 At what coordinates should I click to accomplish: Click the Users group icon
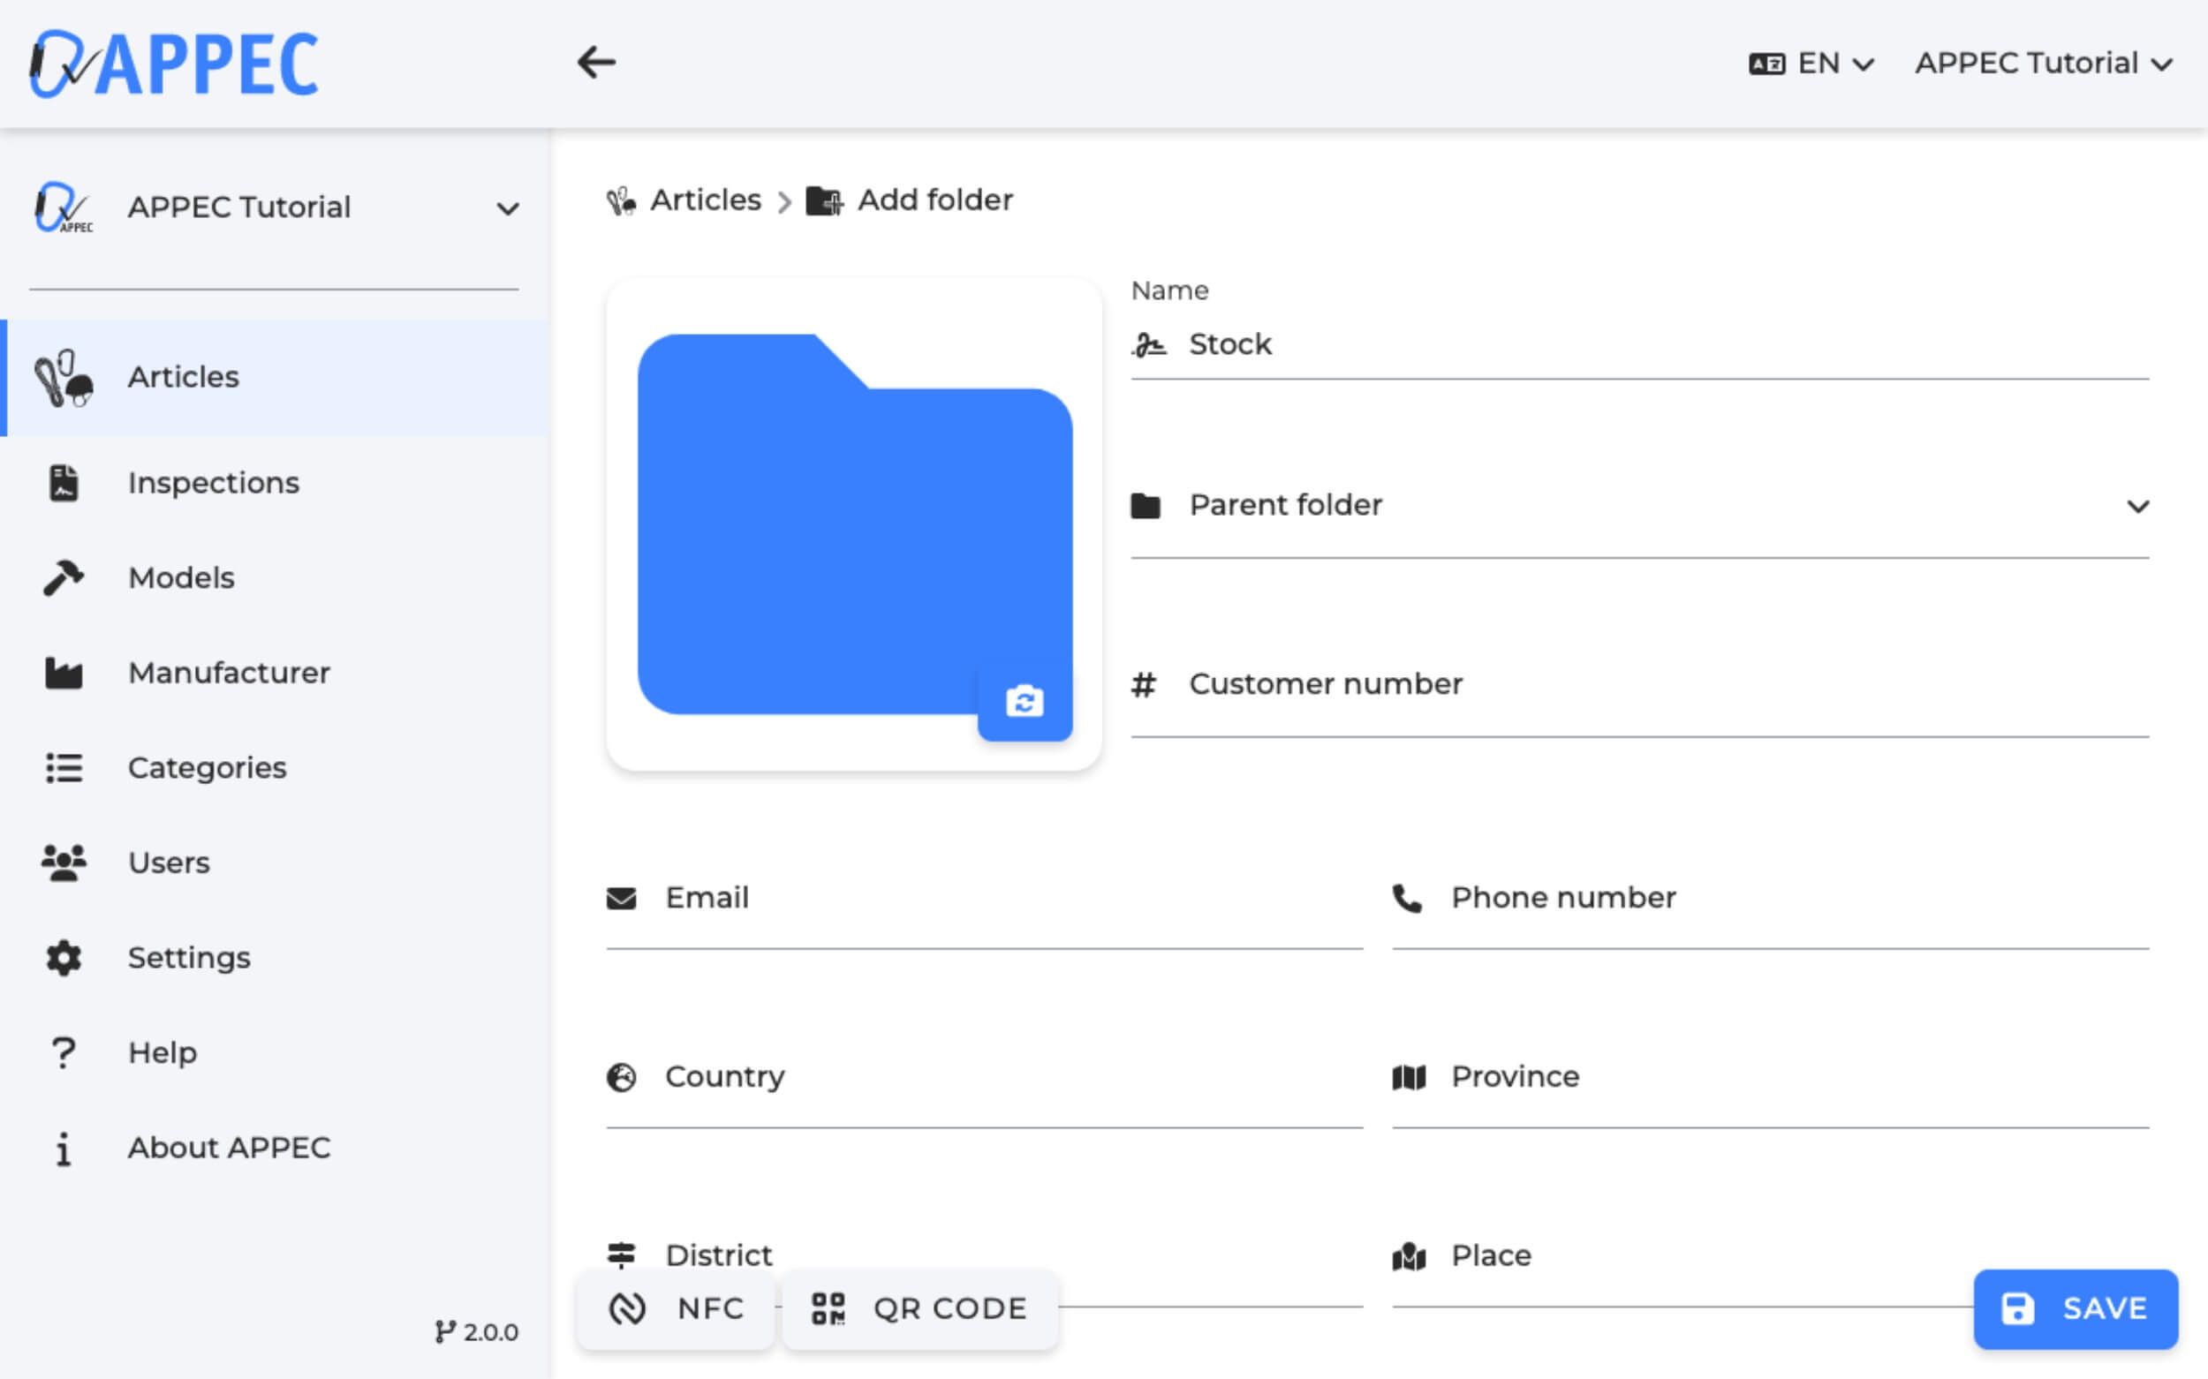(x=63, y=862)
